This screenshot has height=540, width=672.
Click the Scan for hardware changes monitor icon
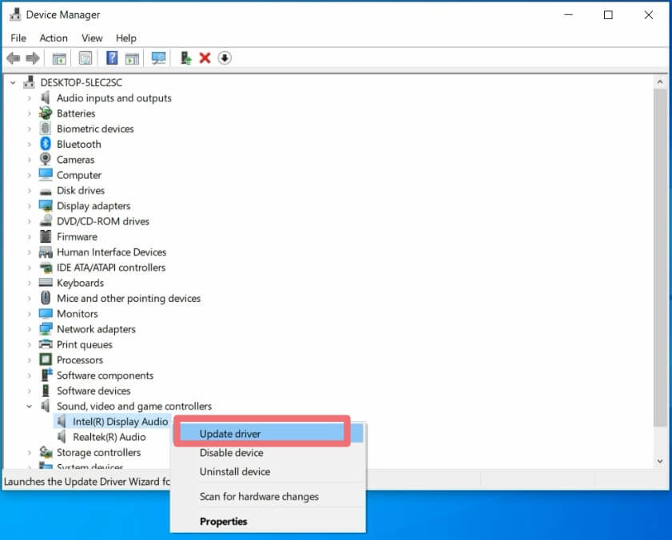(x=158, y=58)
